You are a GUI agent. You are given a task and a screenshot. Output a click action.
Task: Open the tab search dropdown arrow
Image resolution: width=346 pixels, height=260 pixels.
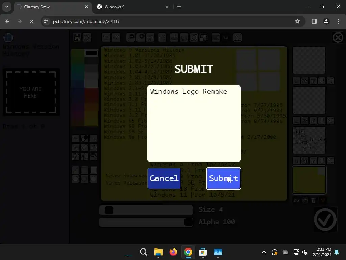[7, 7]
